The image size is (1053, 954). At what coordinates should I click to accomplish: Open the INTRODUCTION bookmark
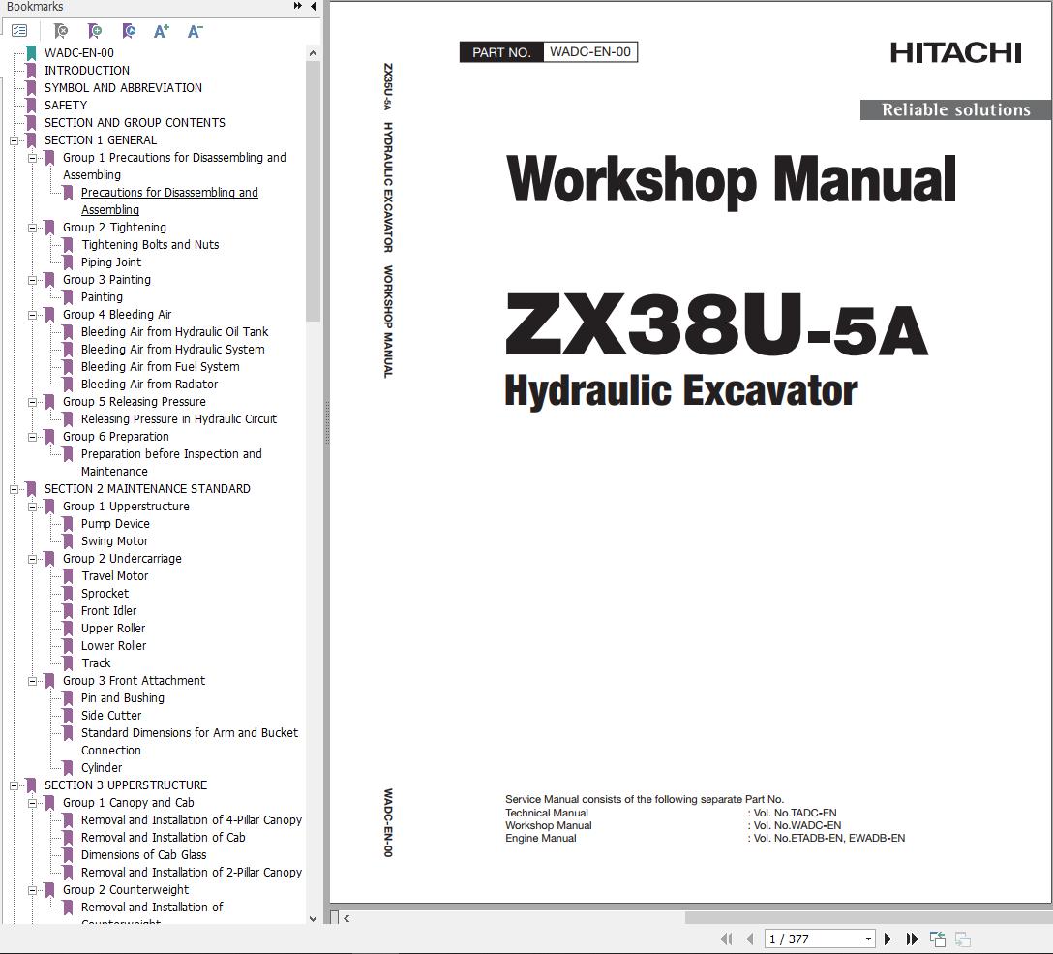(87, 70)
